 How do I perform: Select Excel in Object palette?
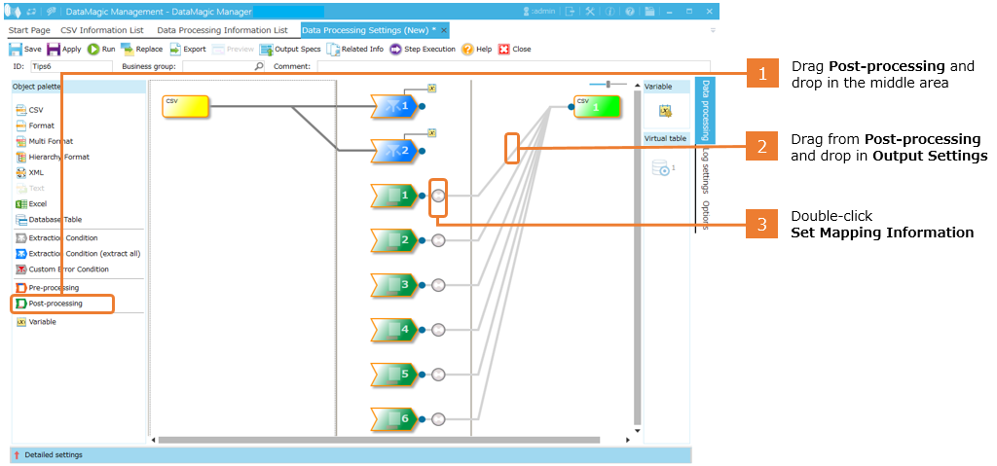click(37, 203)
